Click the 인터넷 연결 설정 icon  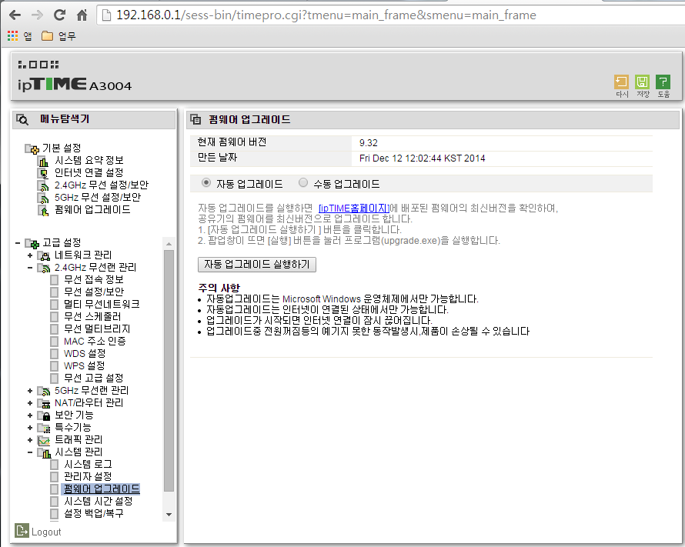43,173
